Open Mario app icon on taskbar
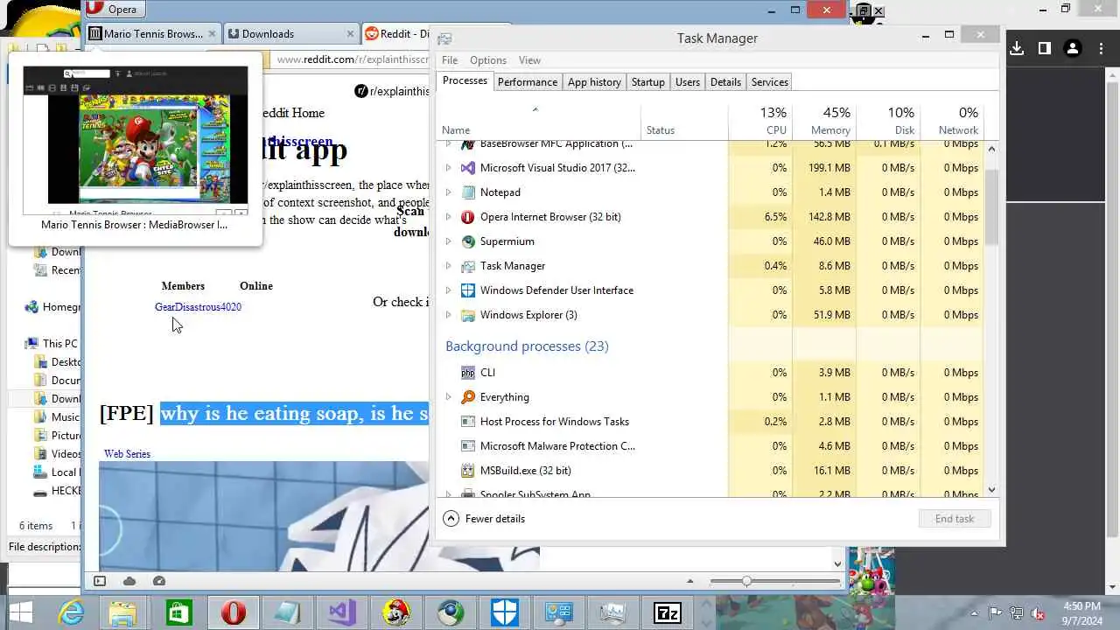Screen dimensions: 1120x630 396,613
